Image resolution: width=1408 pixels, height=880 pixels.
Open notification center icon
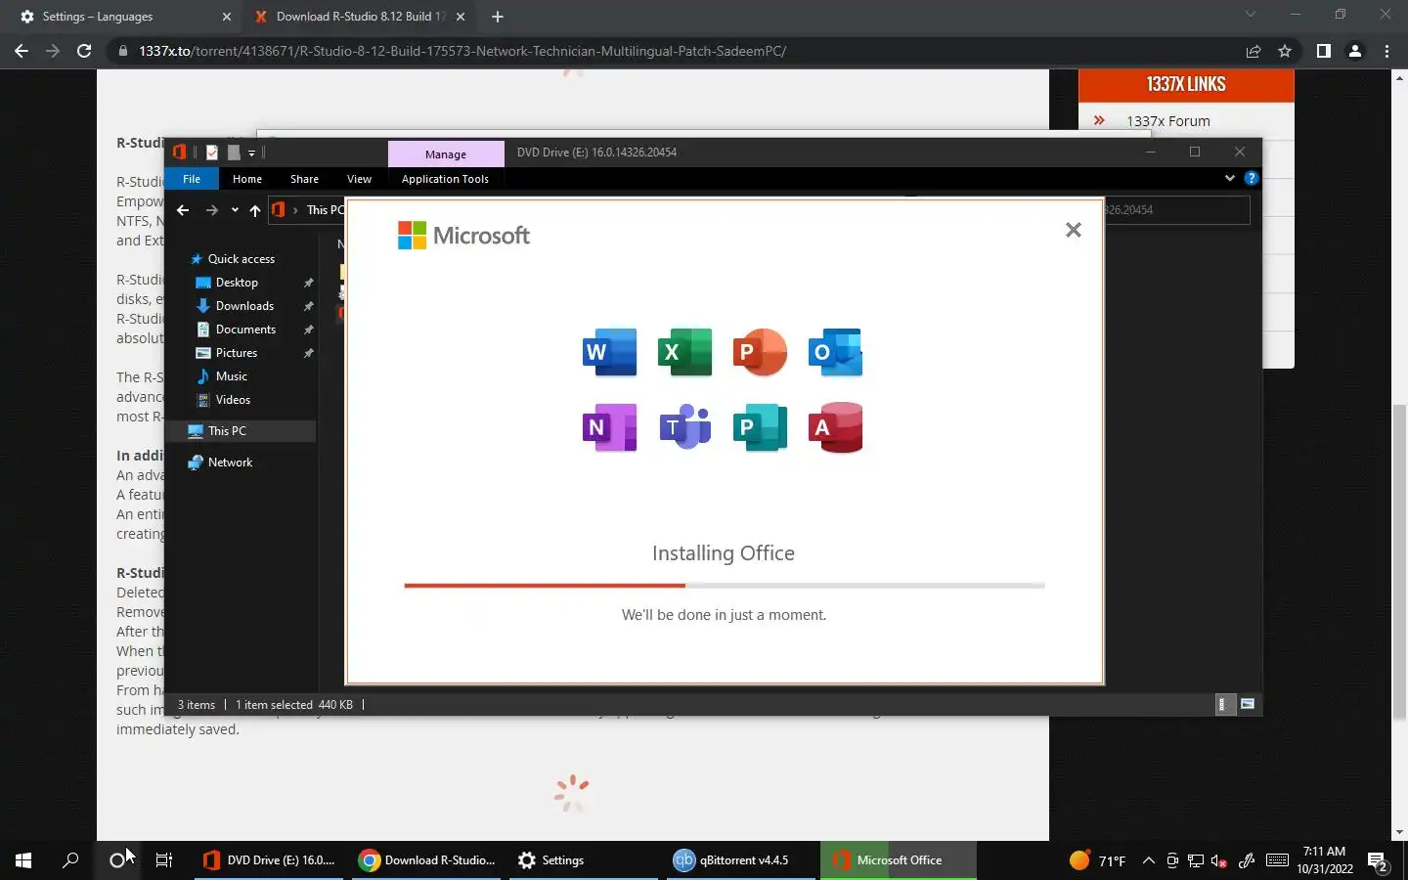1378,860
